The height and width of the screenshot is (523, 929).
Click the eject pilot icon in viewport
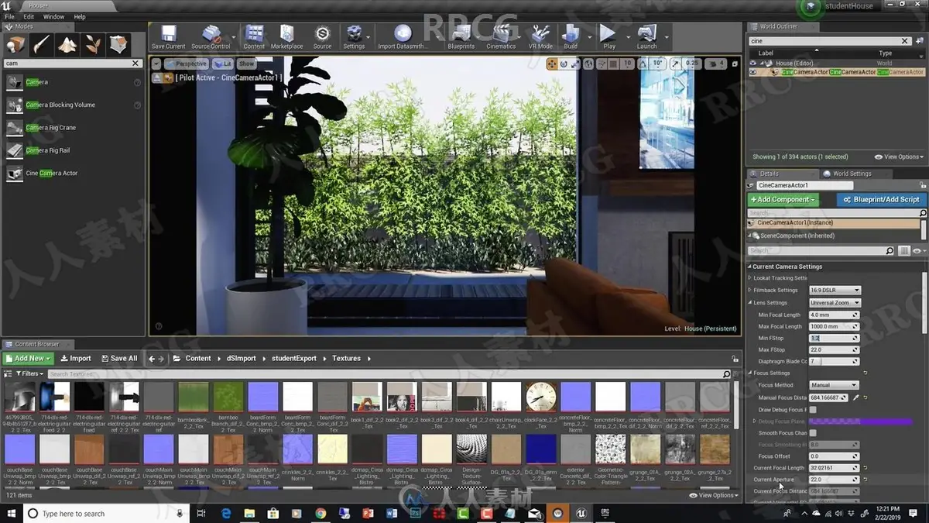click(157, 77)
